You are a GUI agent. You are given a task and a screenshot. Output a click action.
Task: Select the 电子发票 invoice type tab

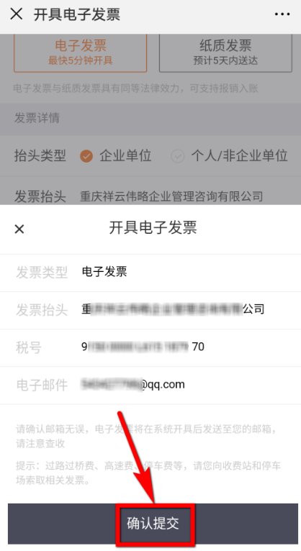[x=80, y=52]
